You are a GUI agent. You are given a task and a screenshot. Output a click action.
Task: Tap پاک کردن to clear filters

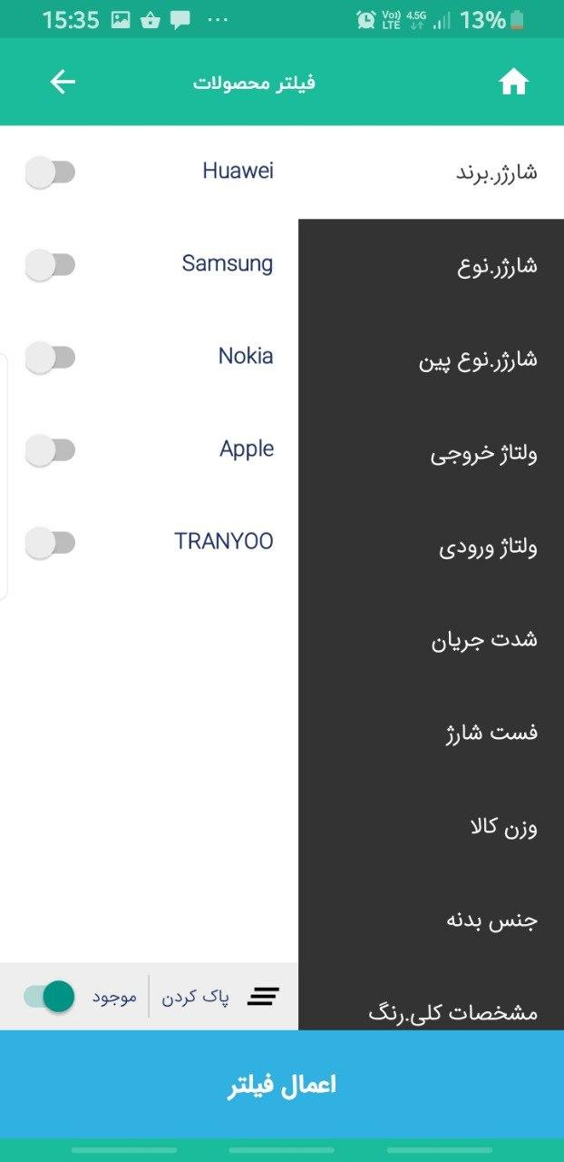click(x=195, y=996)
